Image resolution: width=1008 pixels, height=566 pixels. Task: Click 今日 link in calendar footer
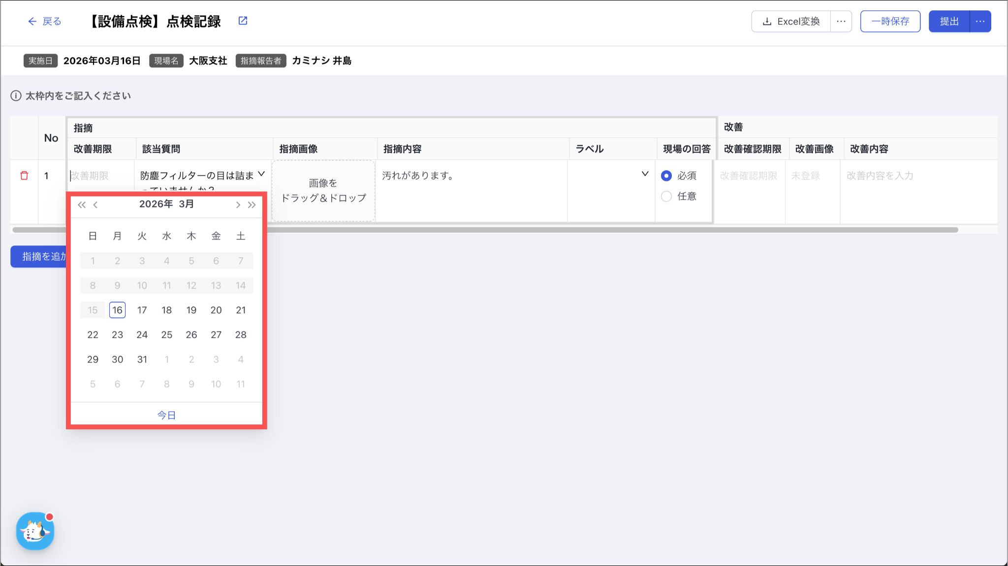click(x=166, y=415)
